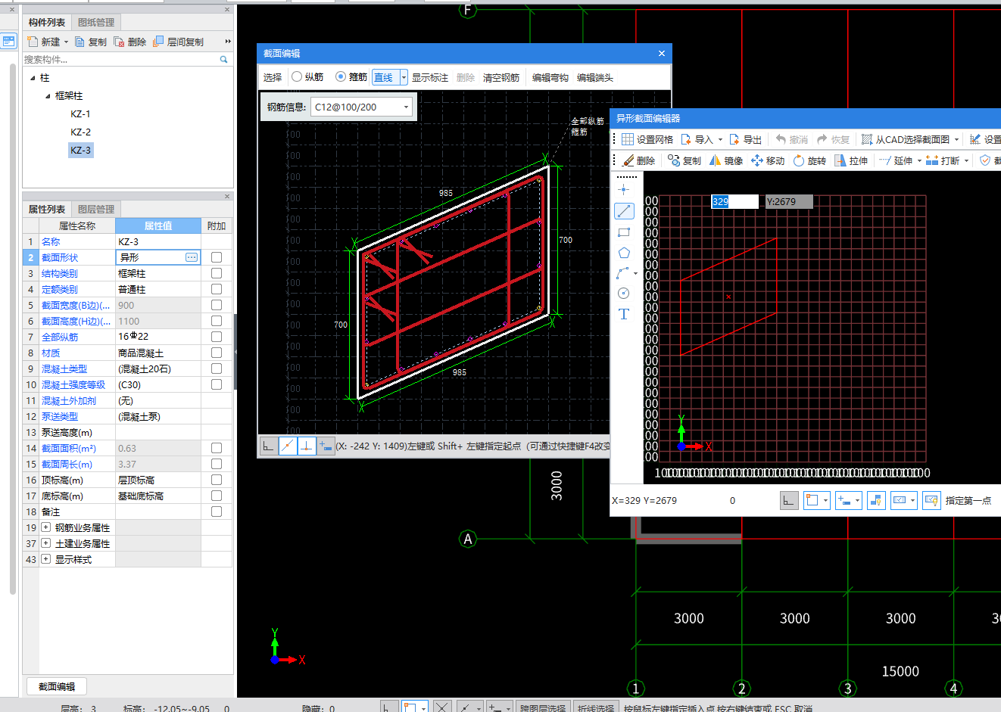Click the 搜索构件 search input field
The image size is (1001, 712).
[120, 59]
